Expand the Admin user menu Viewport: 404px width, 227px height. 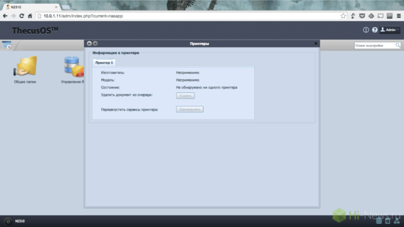point(390,30)
